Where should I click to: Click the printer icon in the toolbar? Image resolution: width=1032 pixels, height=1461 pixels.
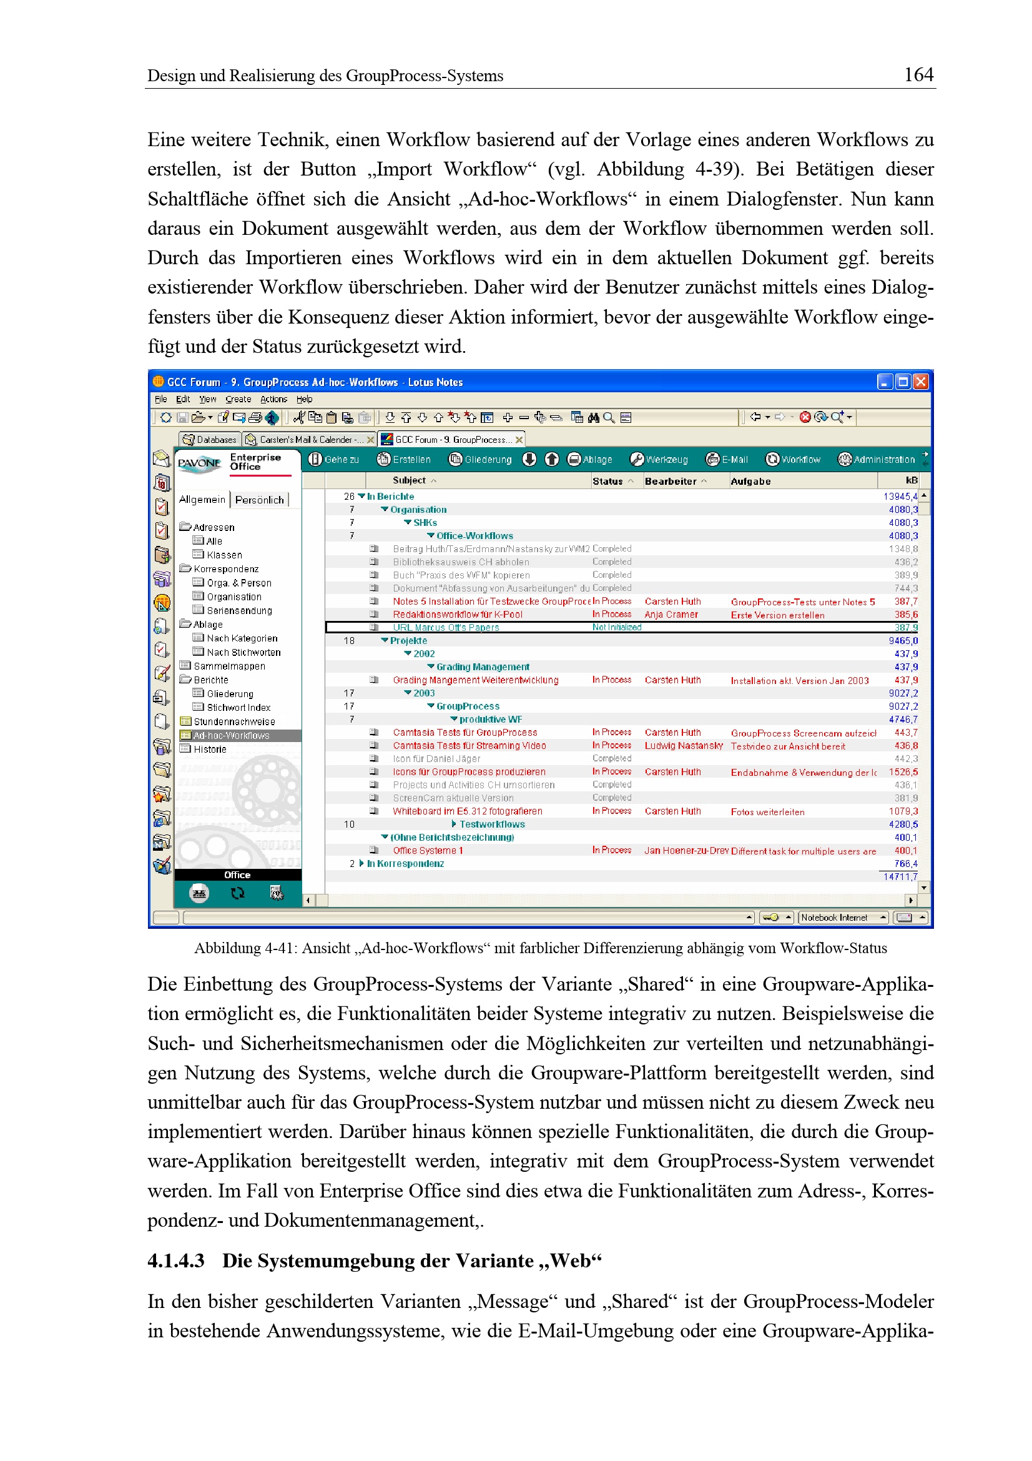point(255,417)
